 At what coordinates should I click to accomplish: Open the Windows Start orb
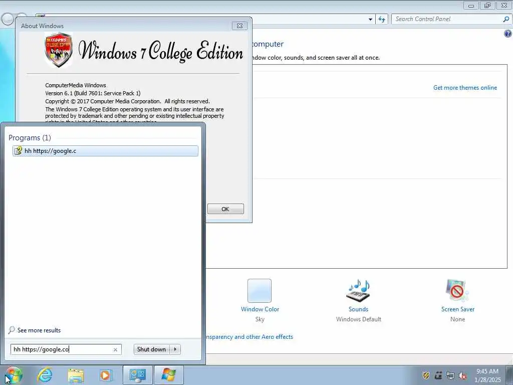13,375
